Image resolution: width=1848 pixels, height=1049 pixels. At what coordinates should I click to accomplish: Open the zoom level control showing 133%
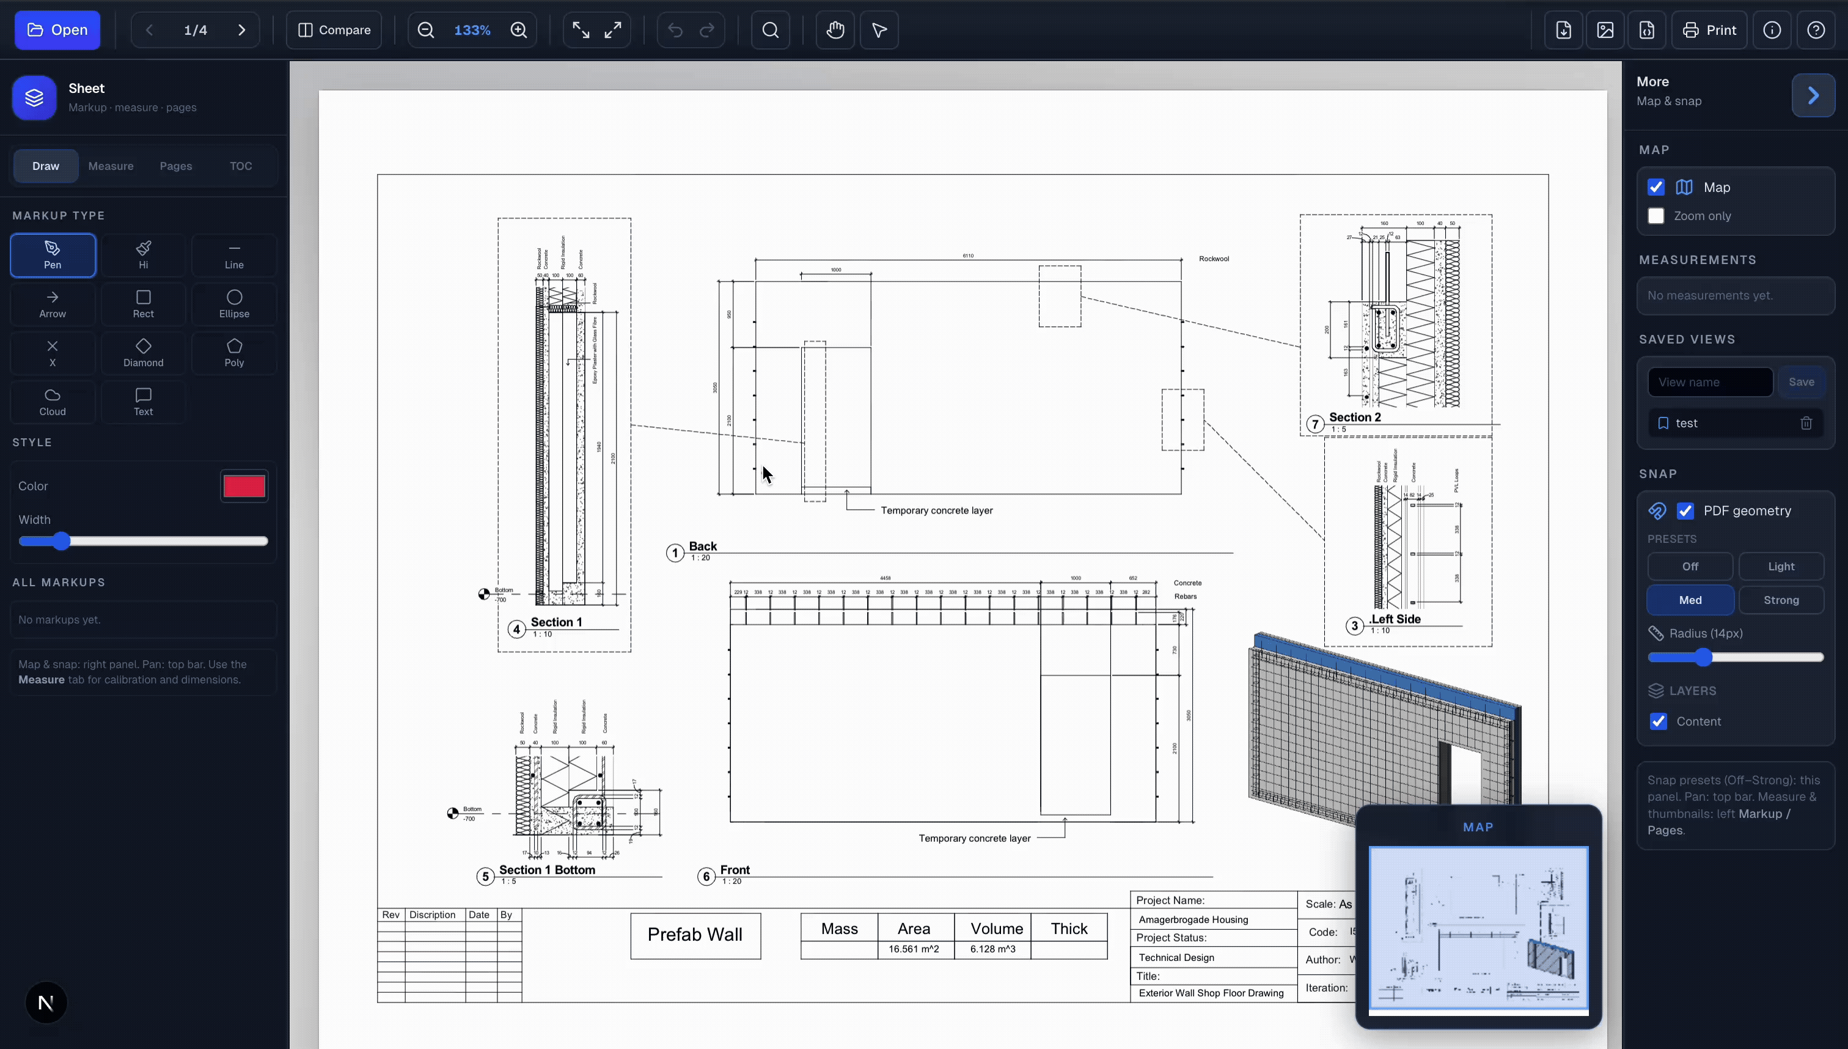click(x=472, y=29)
